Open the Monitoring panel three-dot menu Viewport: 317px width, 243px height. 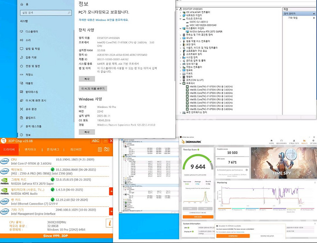pyautogui.click(x=314, y=183)
